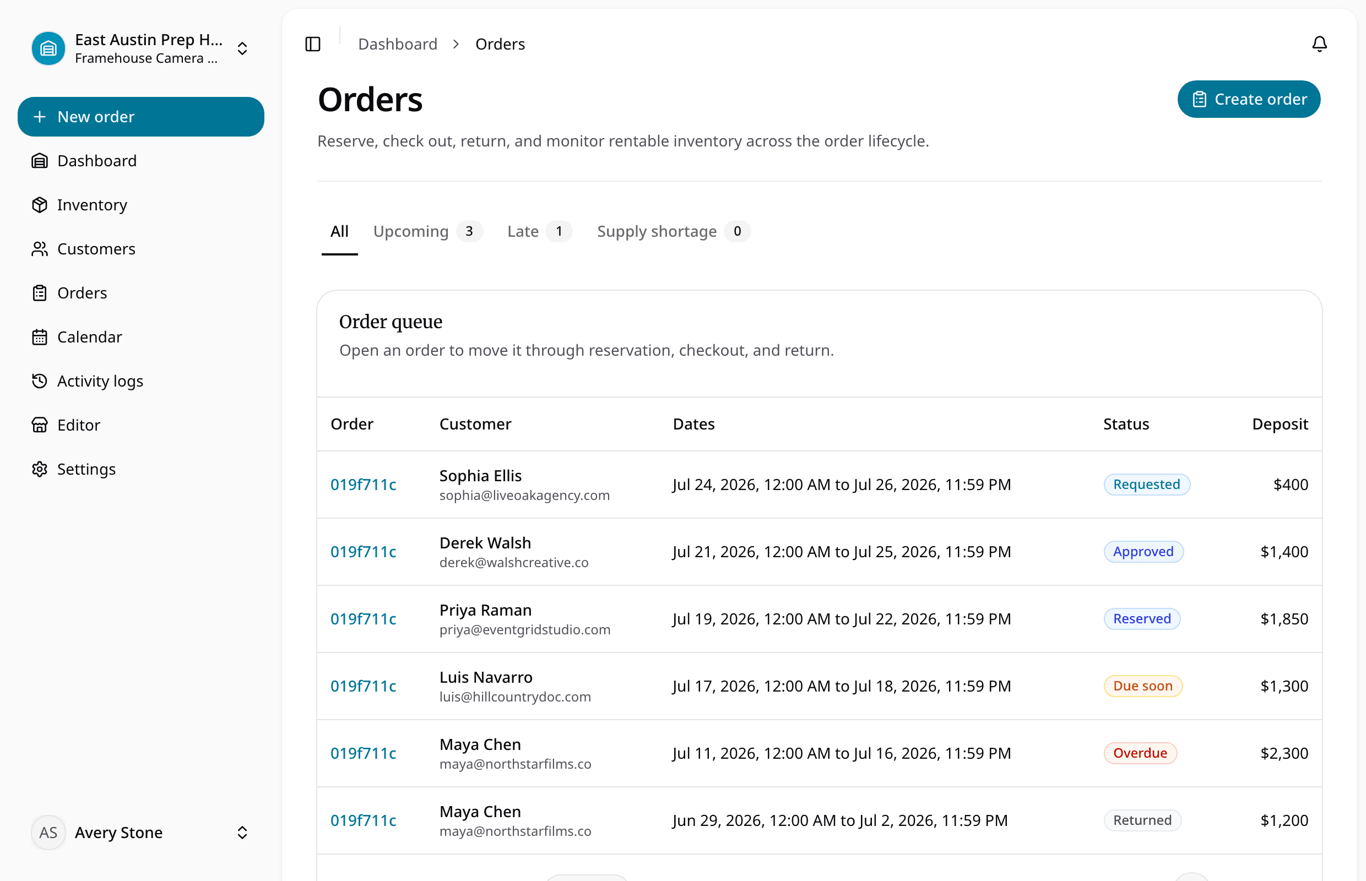Click the Editor menu item label
Screen dimensions: 1366x881
[78, 425]
